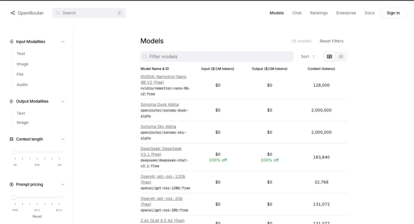Viewport: 414px width, 224px height.
Task: Click the search magnifier icon in header
Action: click(58, 13)
